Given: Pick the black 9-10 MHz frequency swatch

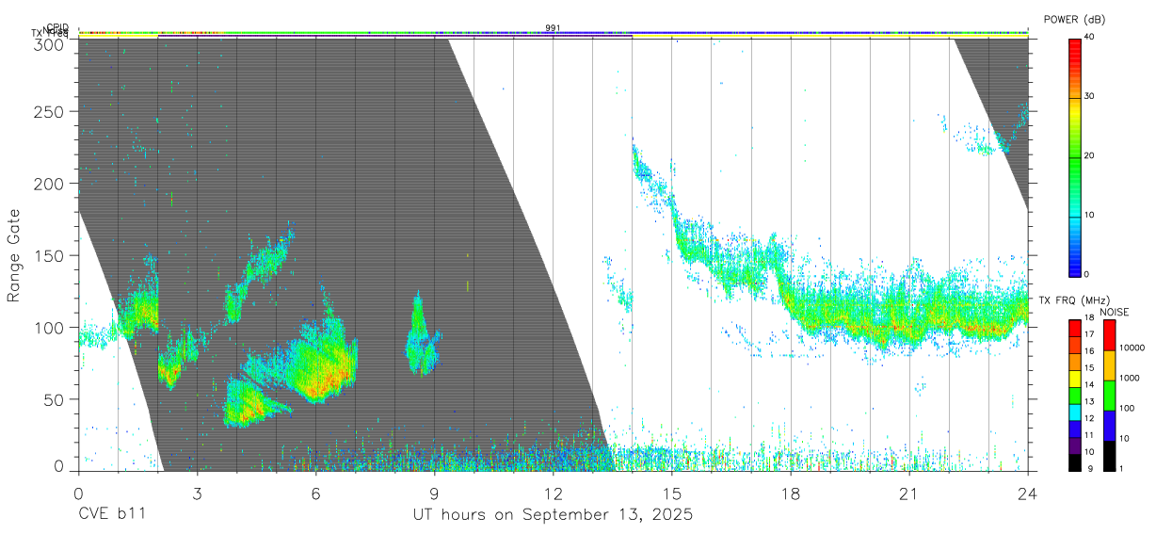Looking at the screenshot, I should pyautogui.click(x=1075, y=461).
